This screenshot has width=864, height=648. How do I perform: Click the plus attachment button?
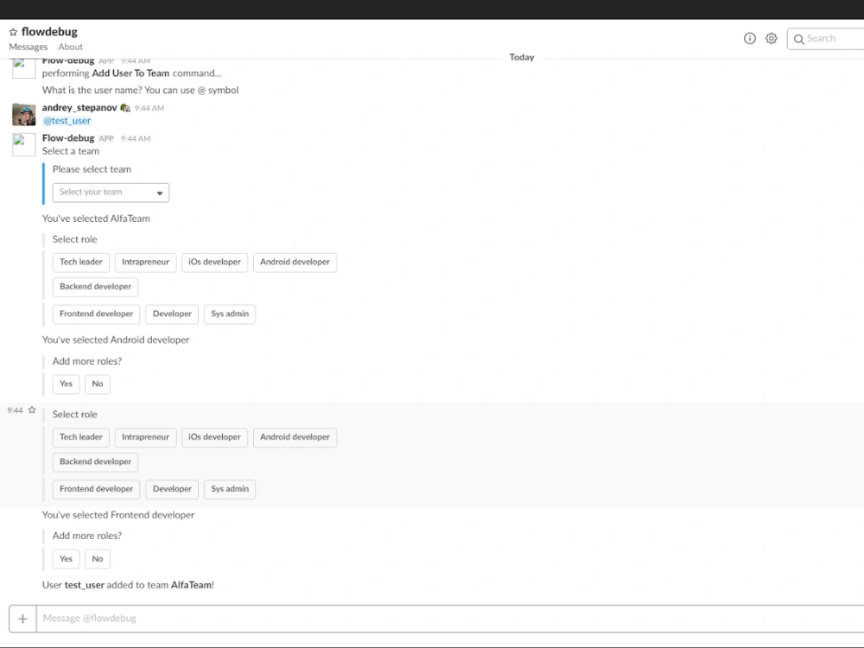[22, 619]
